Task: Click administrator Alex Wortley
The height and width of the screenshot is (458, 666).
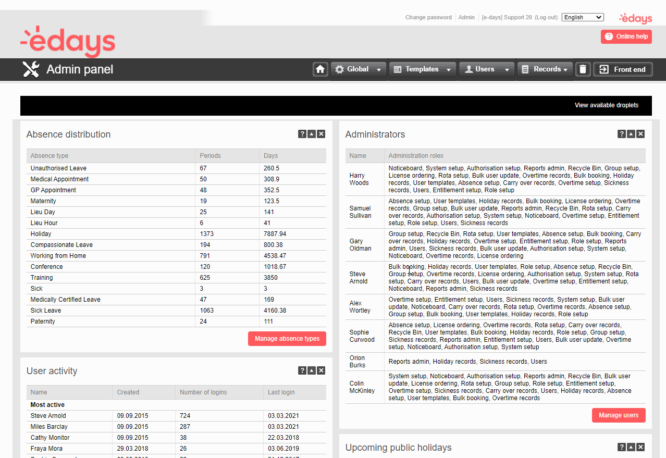Action: (360, 307)
